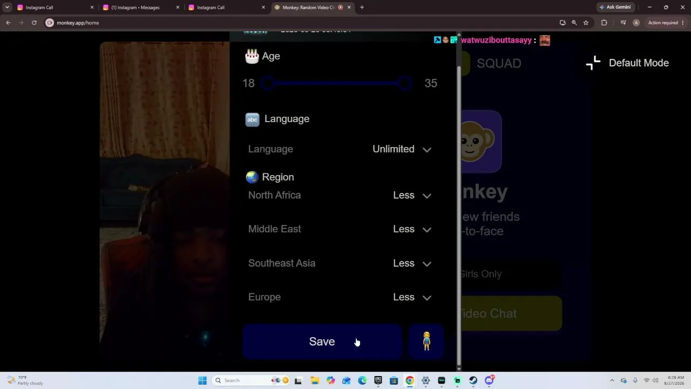Open Settings gear from the taskbar
This screenshot has height=389, width=691.
pos(425,380)
